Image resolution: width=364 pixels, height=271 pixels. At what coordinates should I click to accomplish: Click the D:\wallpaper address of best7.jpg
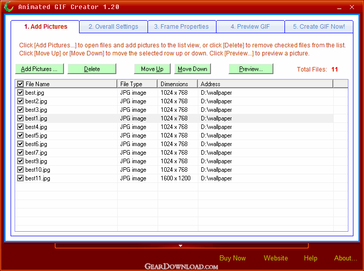click(x=216, y=153)
